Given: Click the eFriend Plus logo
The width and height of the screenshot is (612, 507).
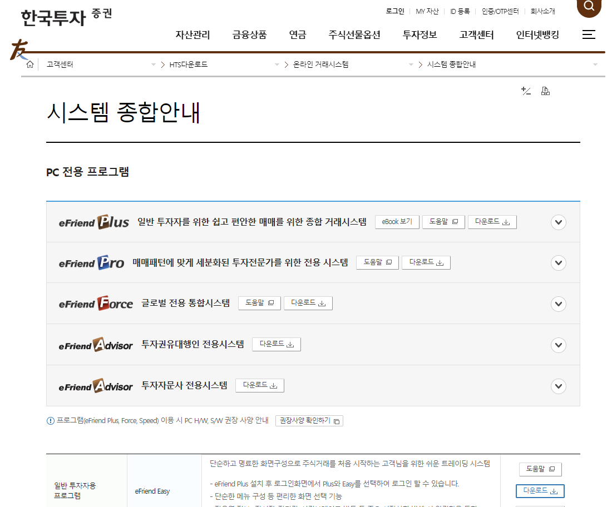Looking at the screenshot, I should coord(93,222).
